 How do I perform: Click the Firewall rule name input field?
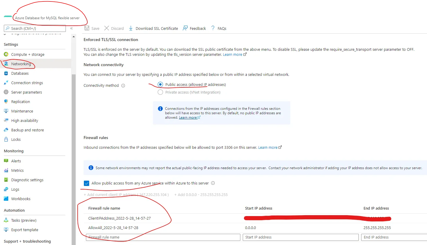coord(163,237)
